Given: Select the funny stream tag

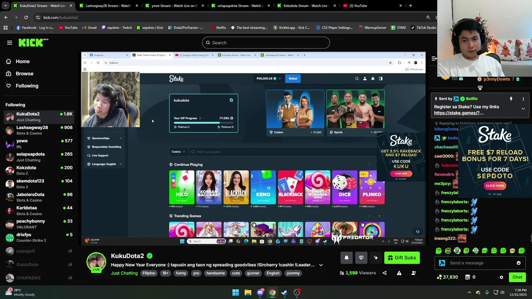Looking at the screenshot, I should point(181,273).
